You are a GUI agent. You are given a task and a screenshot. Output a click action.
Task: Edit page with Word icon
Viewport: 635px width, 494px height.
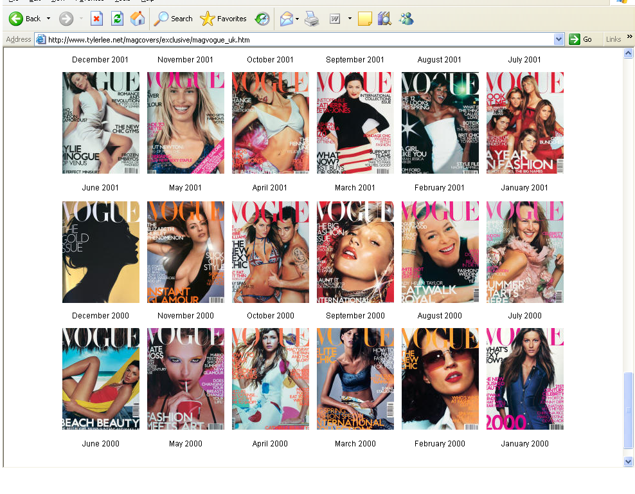335,19
